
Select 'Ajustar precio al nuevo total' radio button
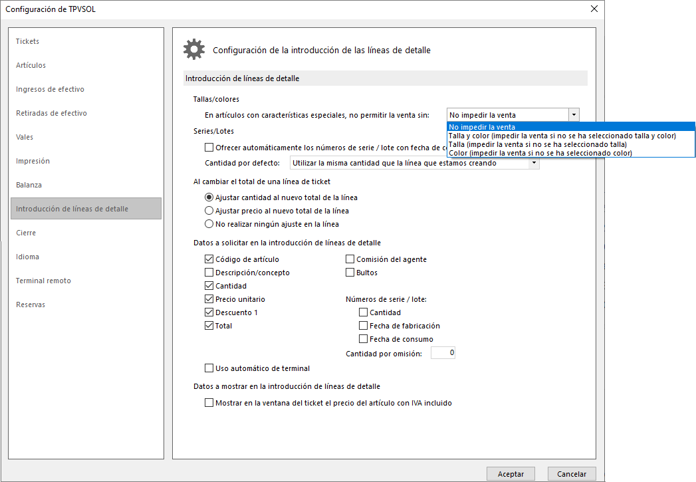pyautogui.click(x=209, y=211)
